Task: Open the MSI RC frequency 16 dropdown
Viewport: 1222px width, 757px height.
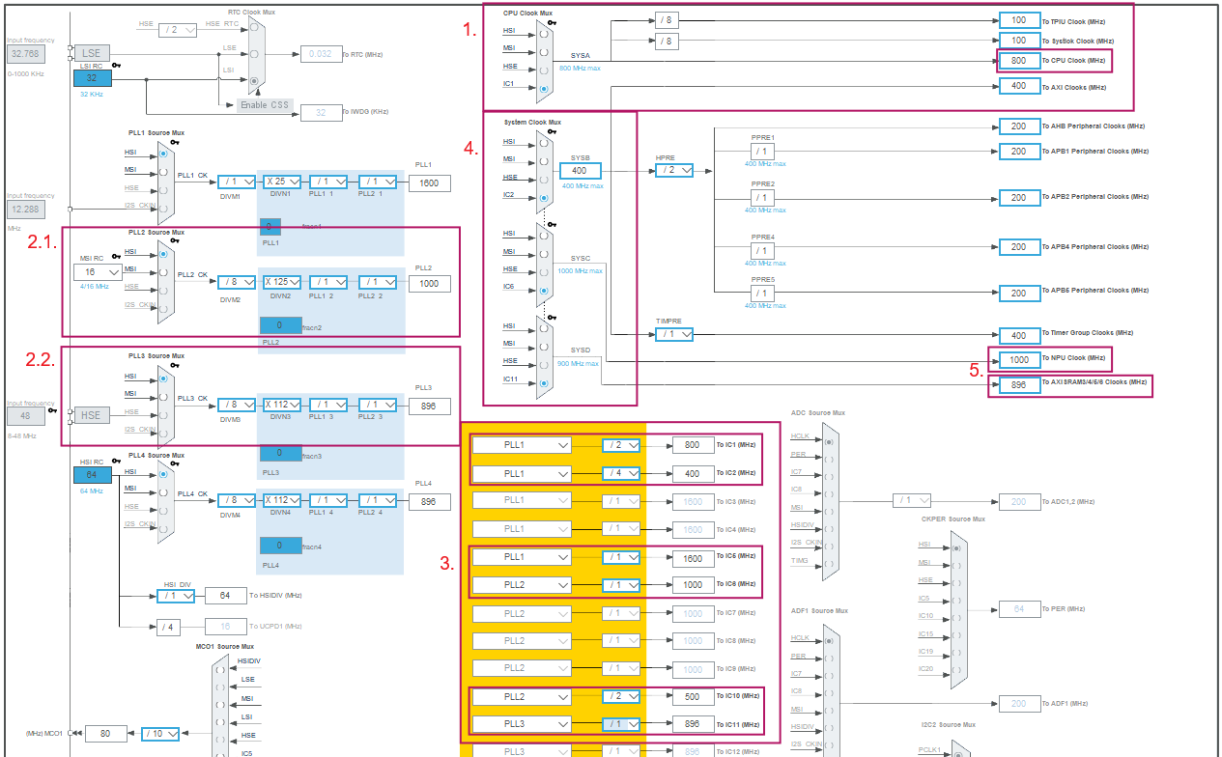Action: pos(99,271)
